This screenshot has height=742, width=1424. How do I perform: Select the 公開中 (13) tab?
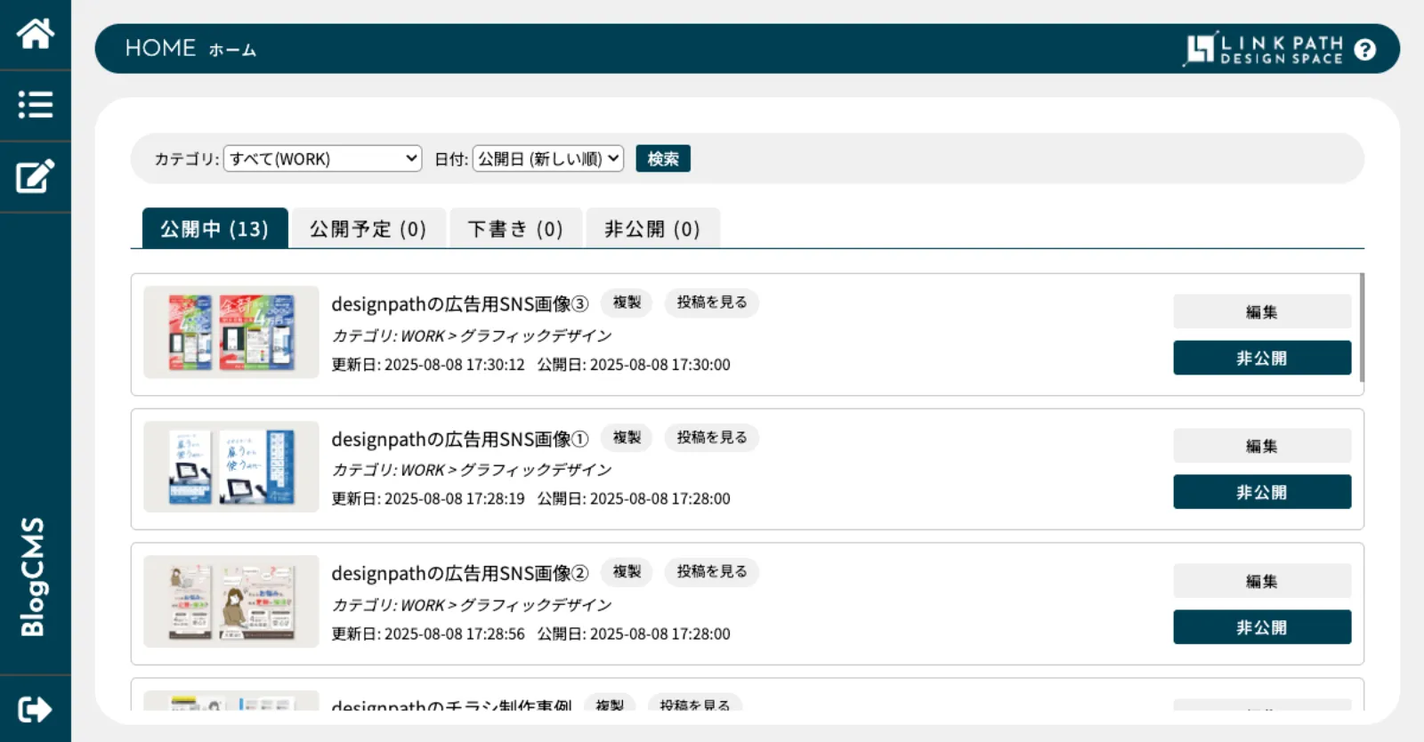tap(214, 229)
